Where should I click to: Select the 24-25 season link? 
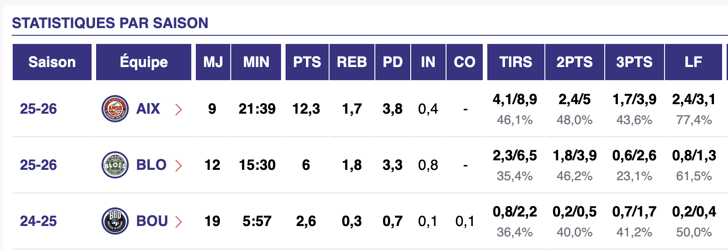39,221
